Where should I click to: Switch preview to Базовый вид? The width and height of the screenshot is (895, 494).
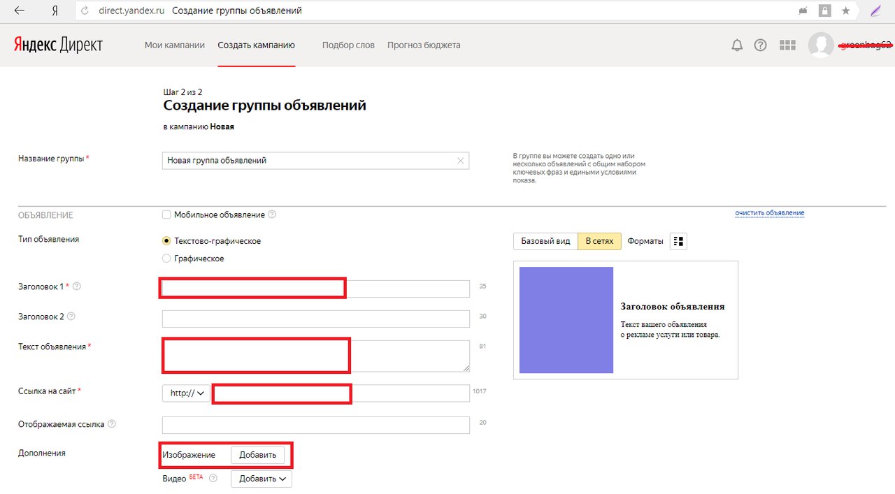tap(545, 241)
